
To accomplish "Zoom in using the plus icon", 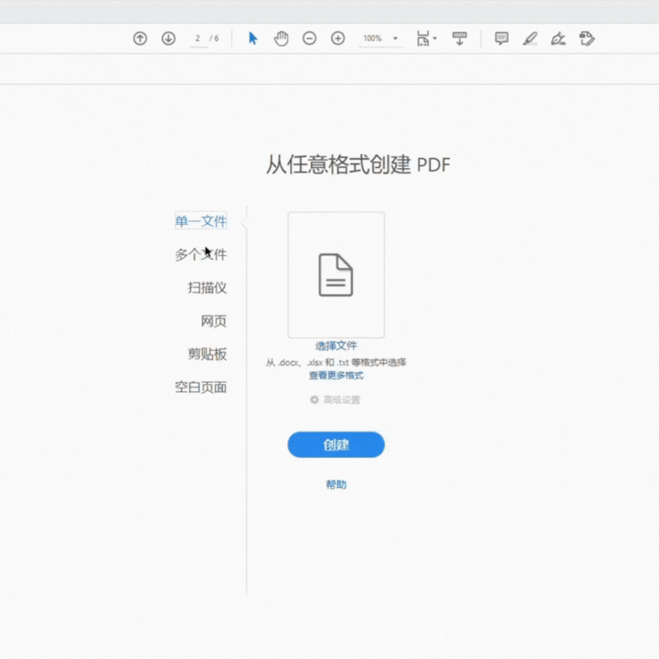I will [337, 37].
